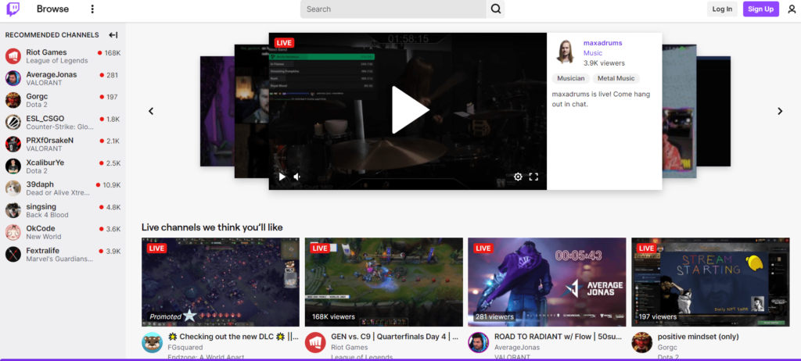Click Gorgc avatar under stream card

(642, 342)
